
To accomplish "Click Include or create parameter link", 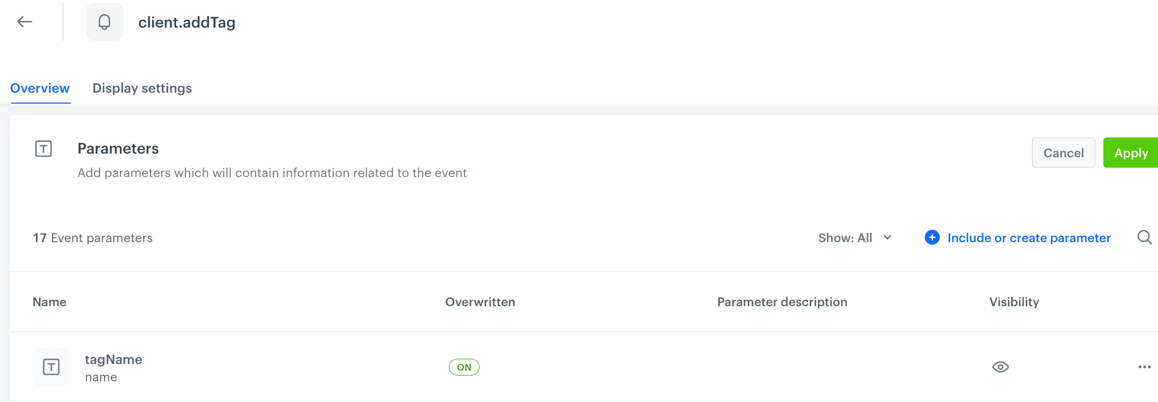I will pyautogui.click(x=1028, y=237).
